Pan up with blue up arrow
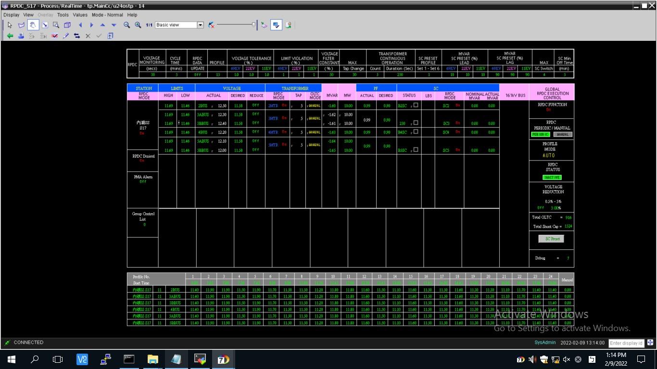This screenshot has width=657, height=369. point(102,25)
